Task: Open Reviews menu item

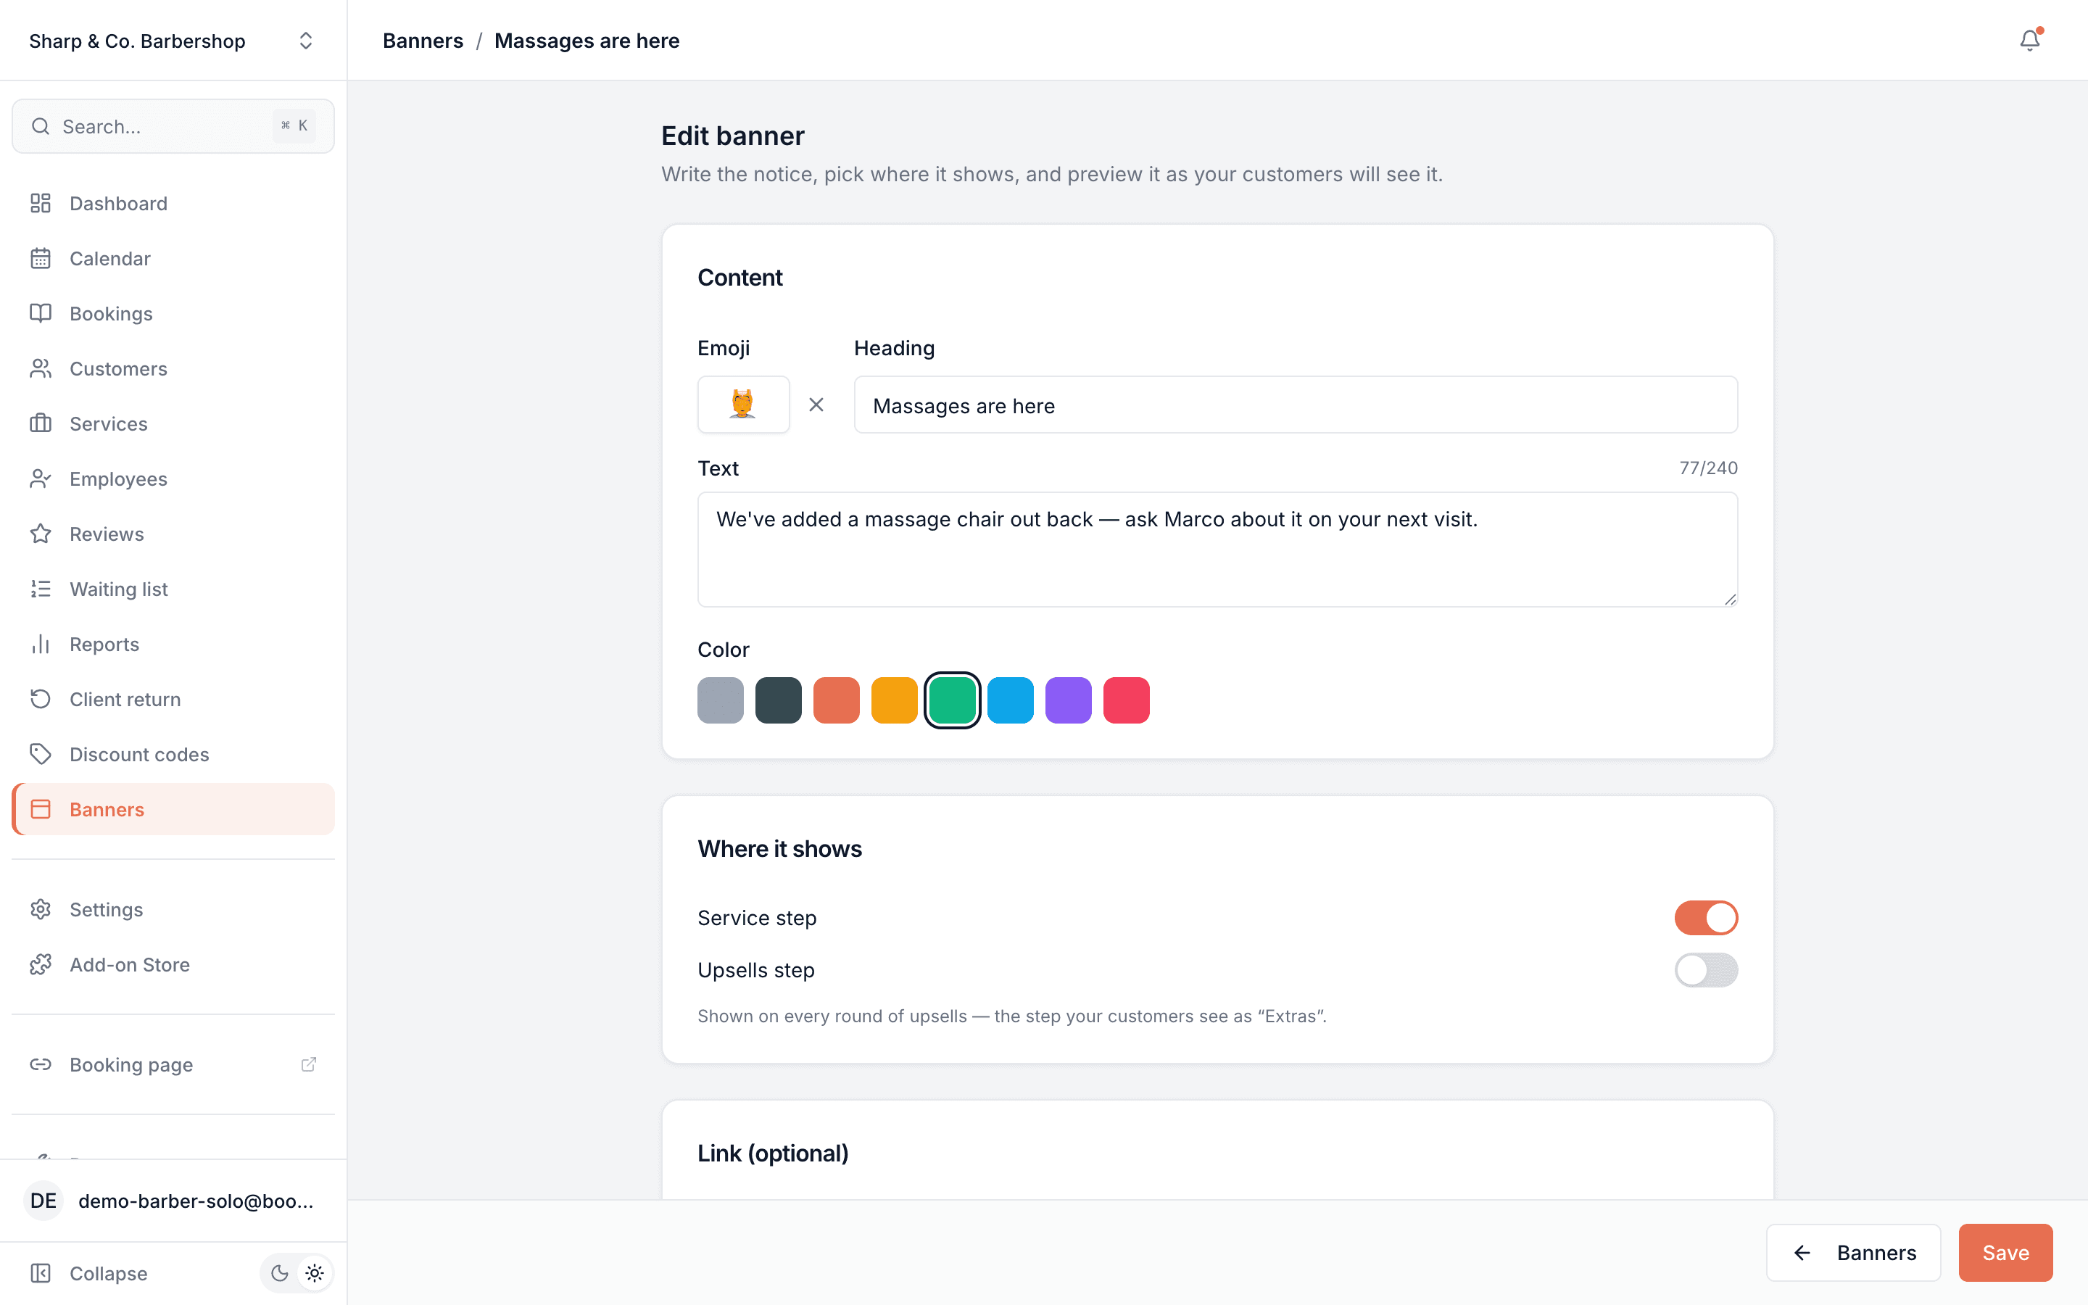Action: pyautogui.click(x=173, y=534)
